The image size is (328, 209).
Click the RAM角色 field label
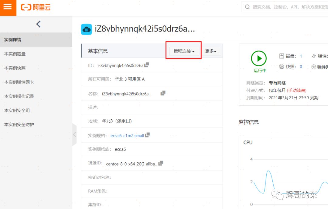pos(98,191)
